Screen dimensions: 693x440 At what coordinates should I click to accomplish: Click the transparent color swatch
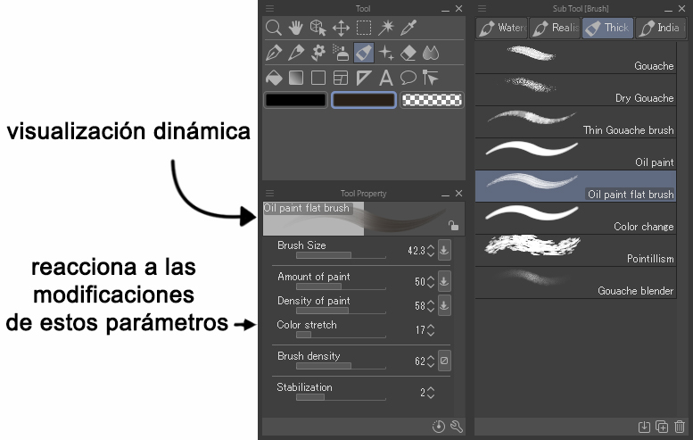[x=431, y=100]
